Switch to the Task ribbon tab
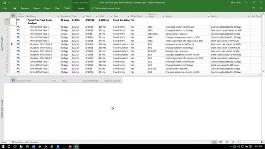The image size is (265, 149). pos(14,8)
